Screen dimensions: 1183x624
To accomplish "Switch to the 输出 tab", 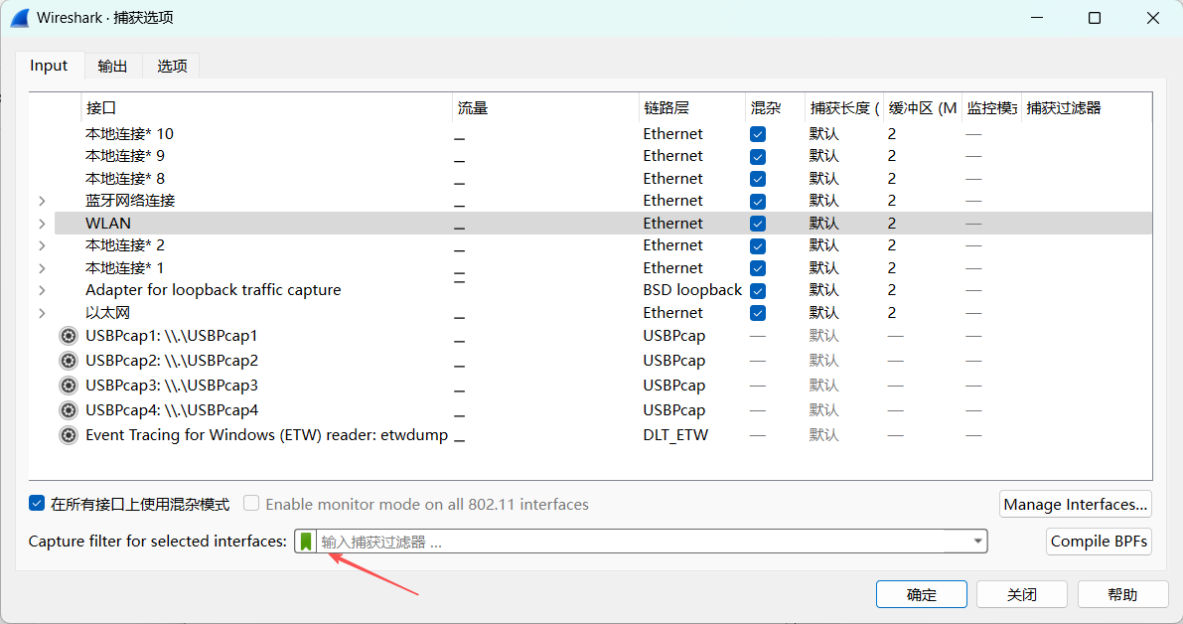I will click(112, 67).
